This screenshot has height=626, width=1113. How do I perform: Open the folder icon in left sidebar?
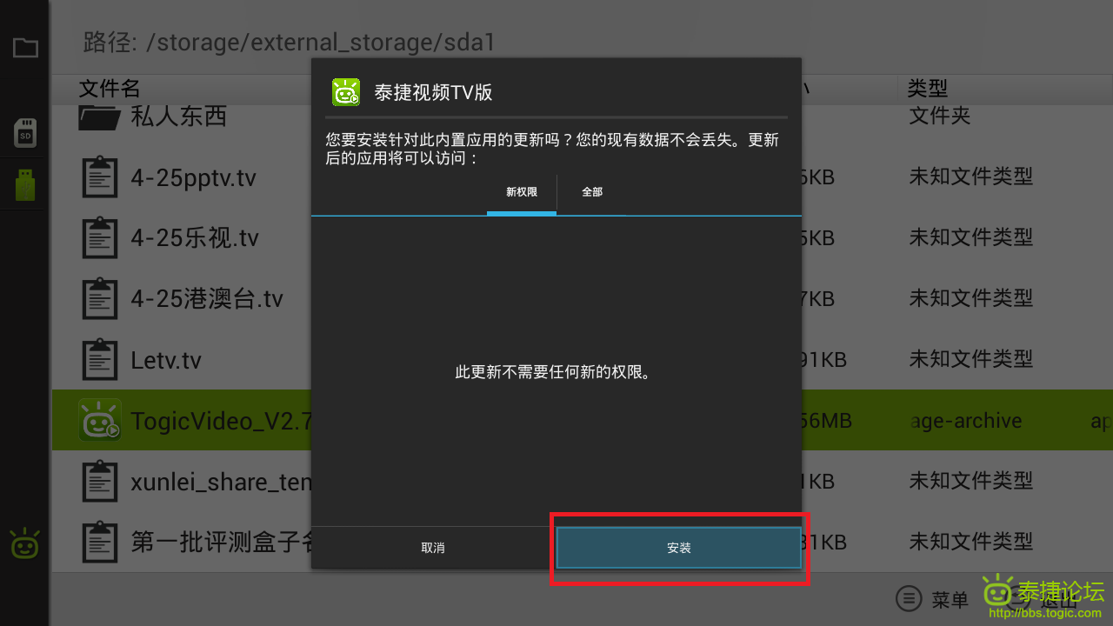tap(25, 48)
